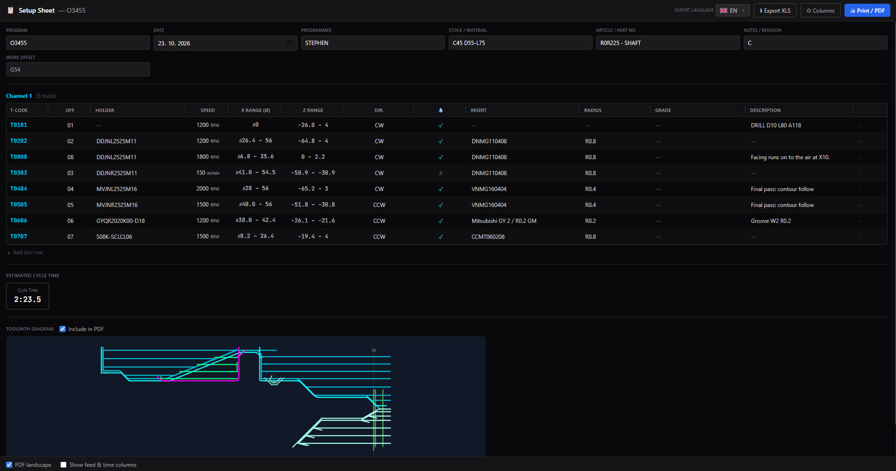Click the INSERT column header

[x=479, y=110]
